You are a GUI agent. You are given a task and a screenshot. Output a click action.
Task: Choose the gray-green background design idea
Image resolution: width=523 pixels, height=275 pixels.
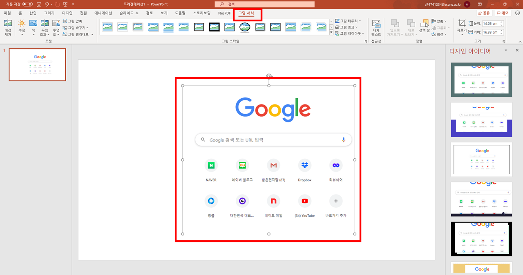tap(481, 80)
